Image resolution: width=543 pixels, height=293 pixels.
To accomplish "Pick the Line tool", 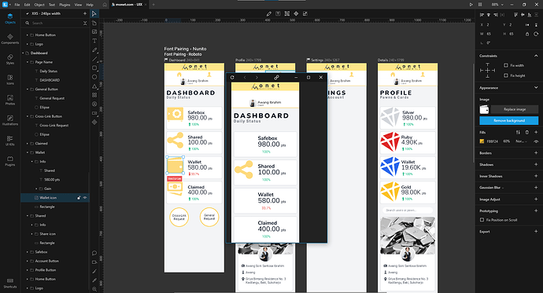I will (x=94, y=59).
